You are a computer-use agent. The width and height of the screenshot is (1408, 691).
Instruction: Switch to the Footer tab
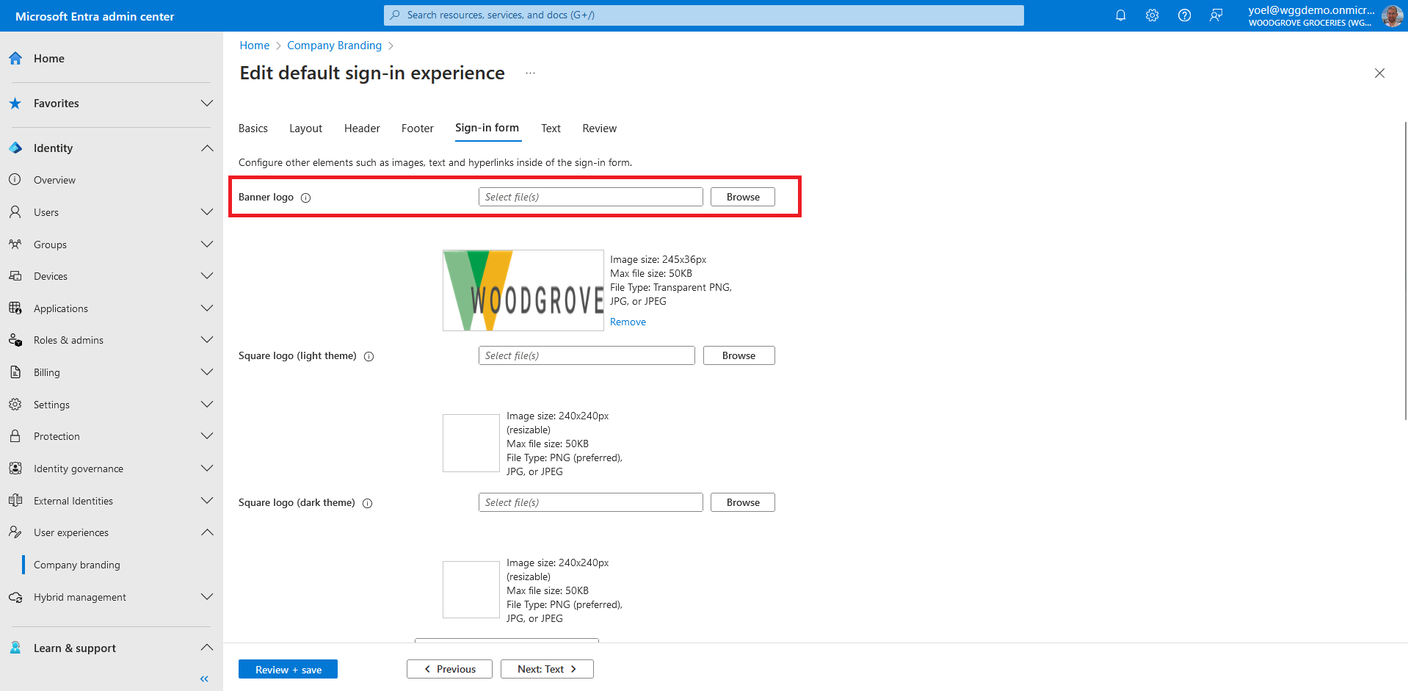pos(417,129)
